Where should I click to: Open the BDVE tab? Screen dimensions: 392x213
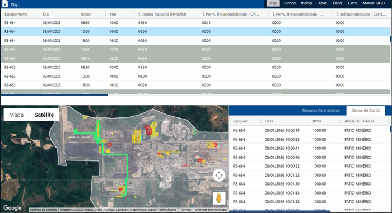338,3
